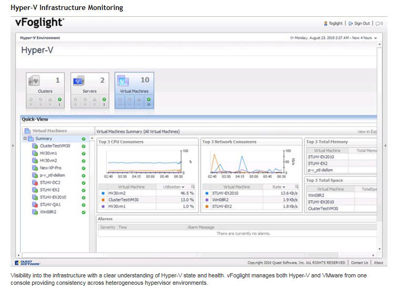Click the STLHV-DC2 VM icon
The width and height of the screenshot is (397, 290).
pos(35,183)
